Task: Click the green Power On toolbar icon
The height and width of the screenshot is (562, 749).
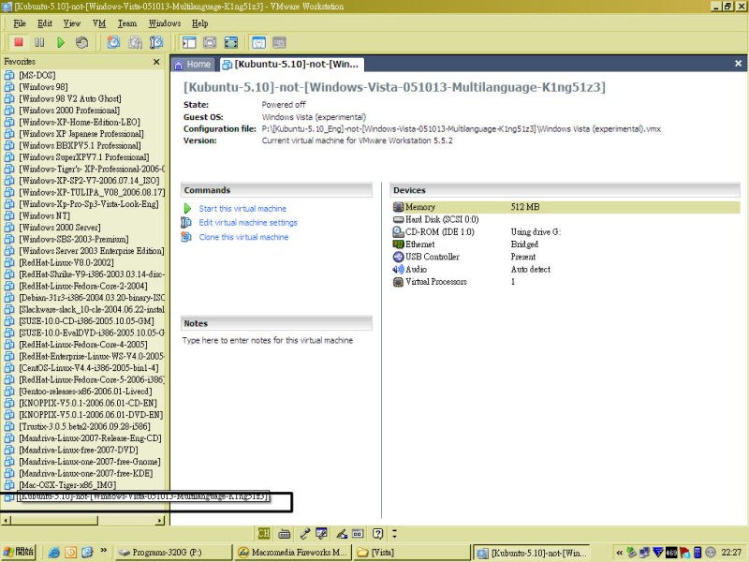Action: pos(61,42)
